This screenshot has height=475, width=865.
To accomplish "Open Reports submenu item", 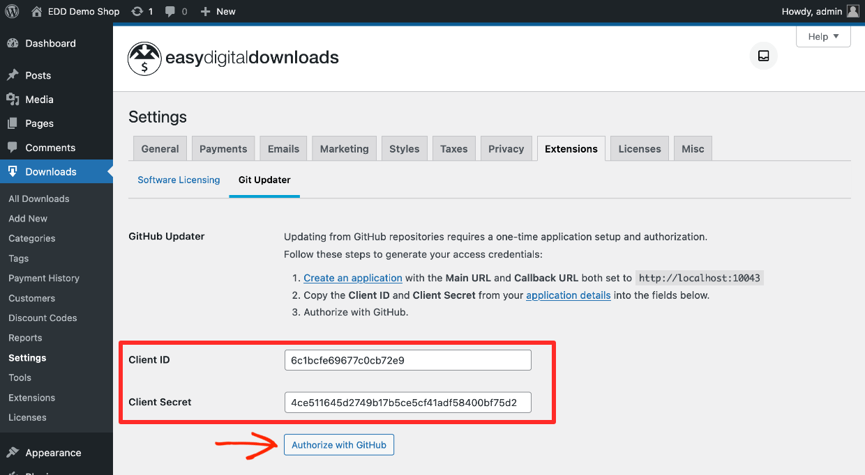I will coord(25,338).
